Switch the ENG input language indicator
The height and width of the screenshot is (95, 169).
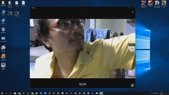point(157,93)
